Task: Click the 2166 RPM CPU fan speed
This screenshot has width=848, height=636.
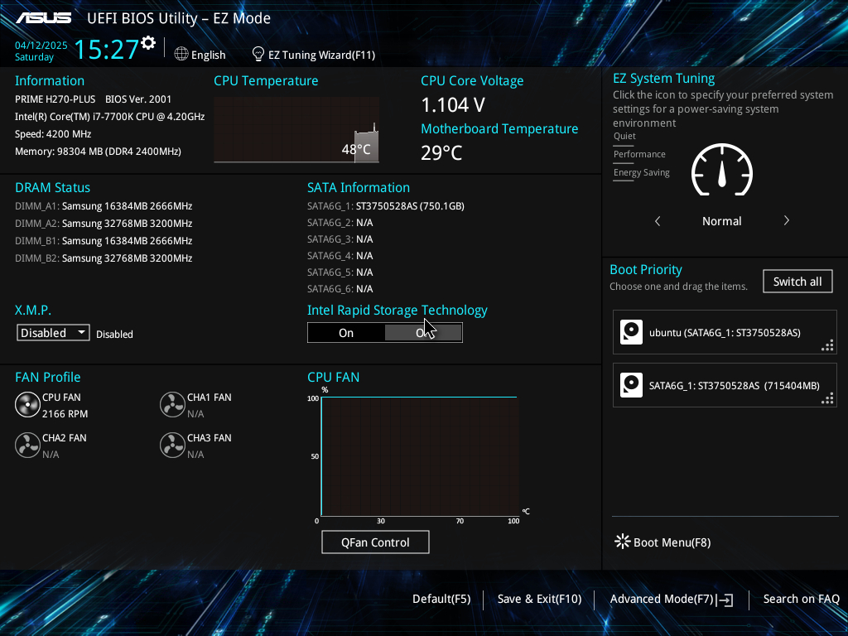Action: pos(65,414)
